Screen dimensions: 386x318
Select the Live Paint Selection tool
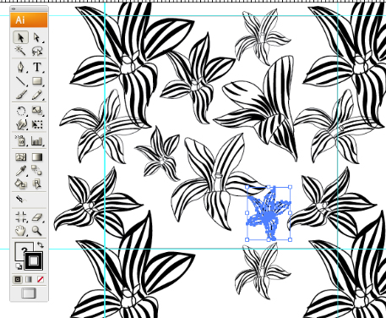click(37, 184)
